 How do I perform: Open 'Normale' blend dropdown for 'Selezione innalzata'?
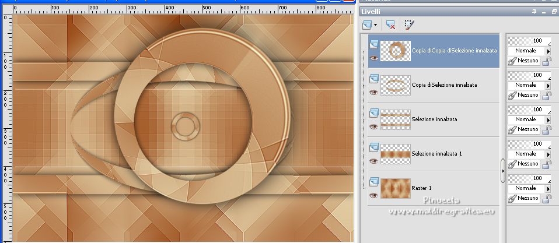click(x=529, y=120)
